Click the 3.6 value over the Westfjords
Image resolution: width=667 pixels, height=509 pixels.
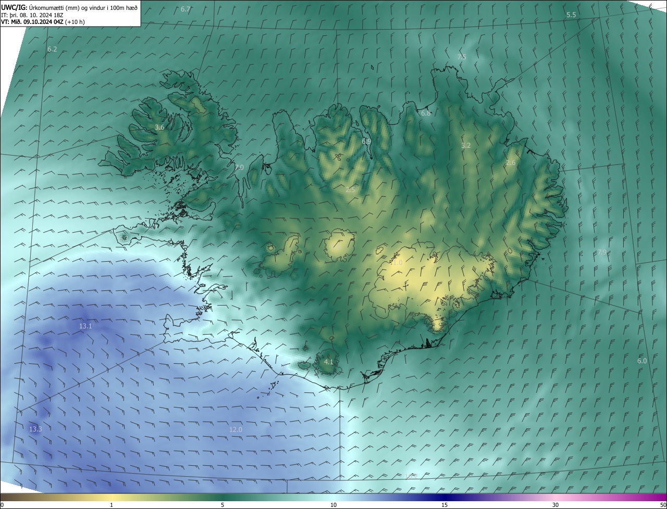(x=159, y=128)
